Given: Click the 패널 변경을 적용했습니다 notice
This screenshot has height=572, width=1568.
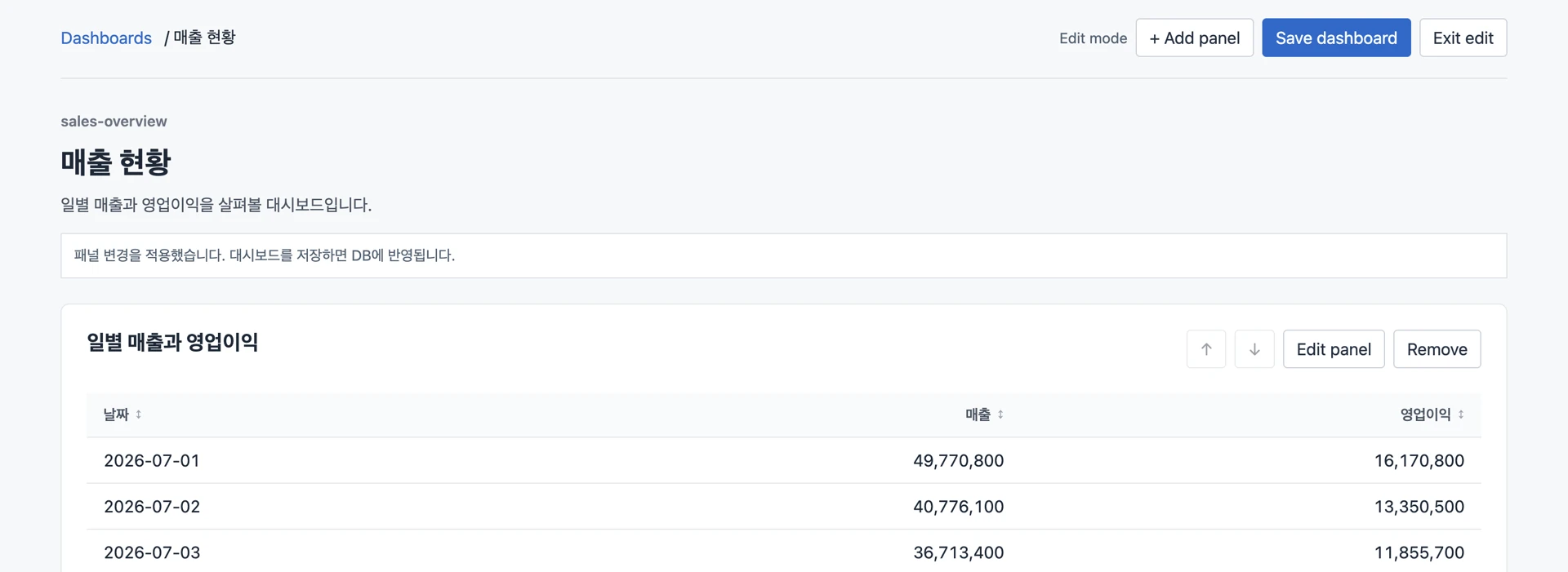Looking at the screenshot, I should click(783, 255).
